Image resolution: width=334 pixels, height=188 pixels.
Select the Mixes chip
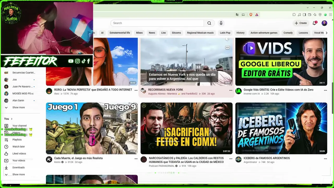point(139,33)
